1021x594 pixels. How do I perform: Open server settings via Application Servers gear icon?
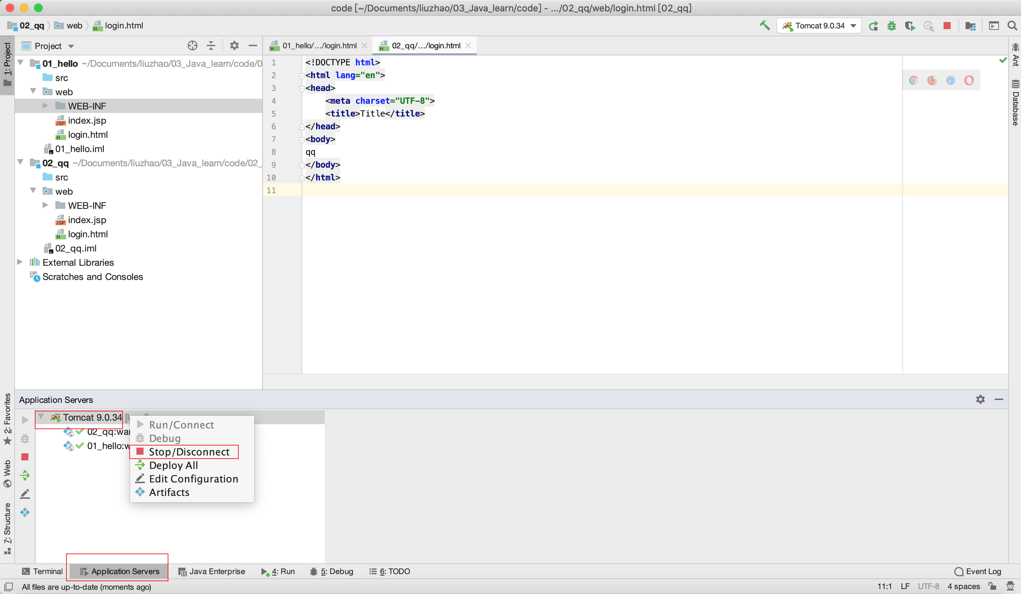980,400
